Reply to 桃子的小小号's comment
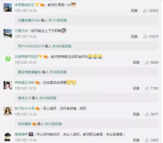The image size is (163, 143). (x=136, y=114)
